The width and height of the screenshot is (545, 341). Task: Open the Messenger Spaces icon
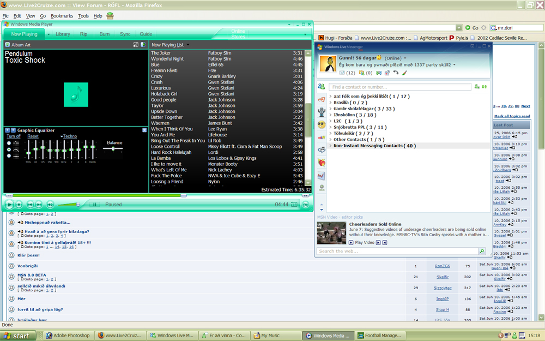[387, 73]
